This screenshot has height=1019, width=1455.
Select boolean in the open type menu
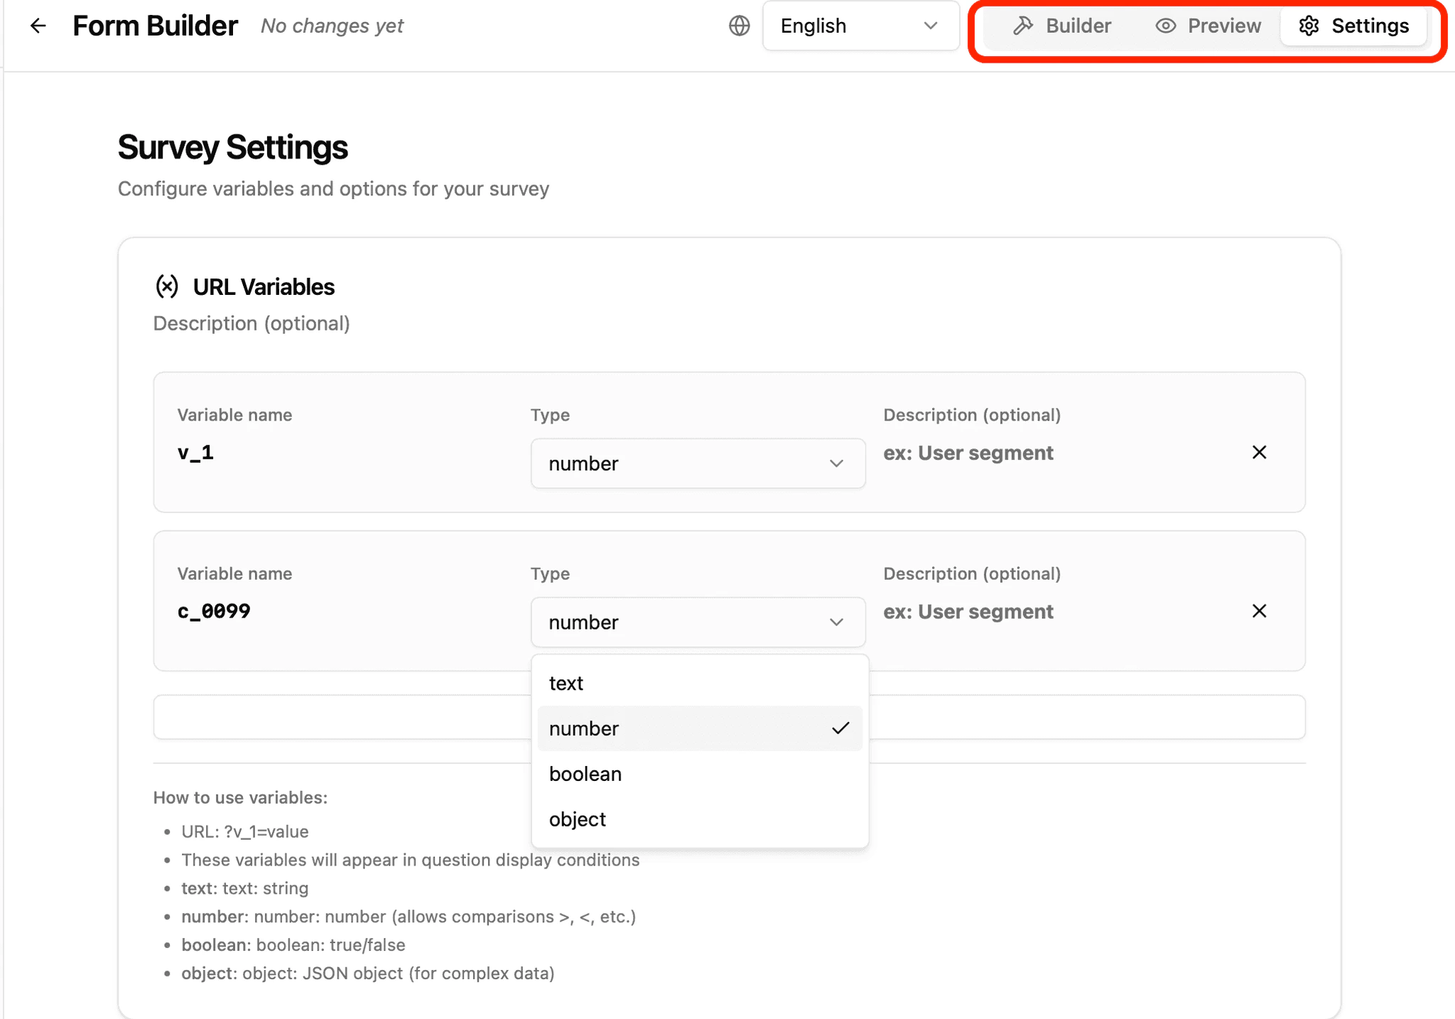point(585,774)
